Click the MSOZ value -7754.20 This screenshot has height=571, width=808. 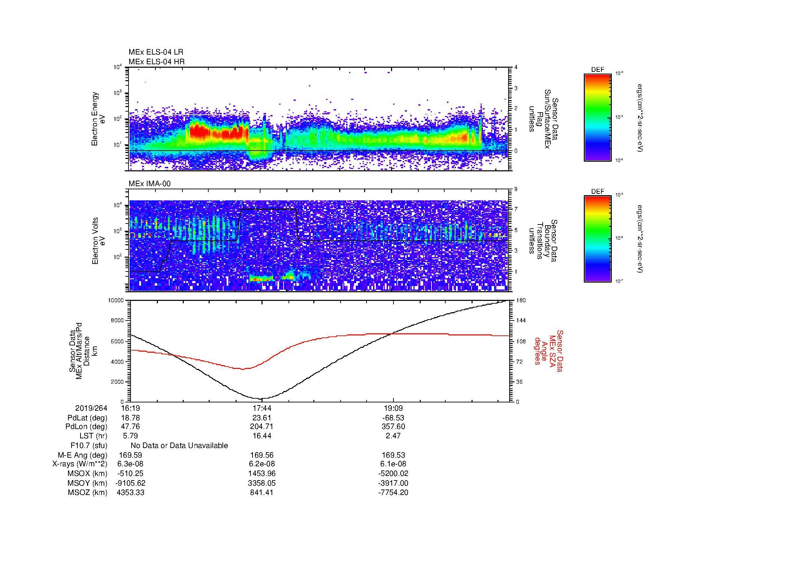click(393, 493)
